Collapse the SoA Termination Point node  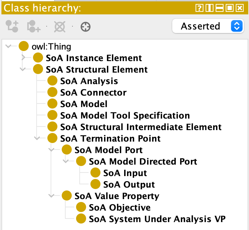38,138
